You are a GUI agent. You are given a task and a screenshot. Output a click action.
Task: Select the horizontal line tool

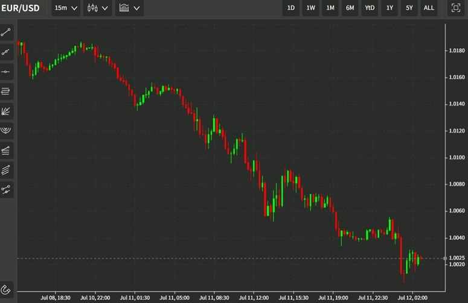pos(6,72)
